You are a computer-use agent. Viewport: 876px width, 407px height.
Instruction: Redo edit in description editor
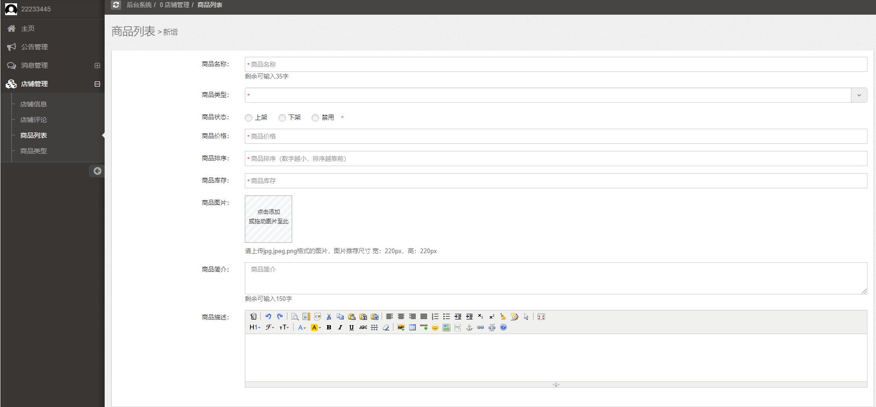click(x=280, y=317)
